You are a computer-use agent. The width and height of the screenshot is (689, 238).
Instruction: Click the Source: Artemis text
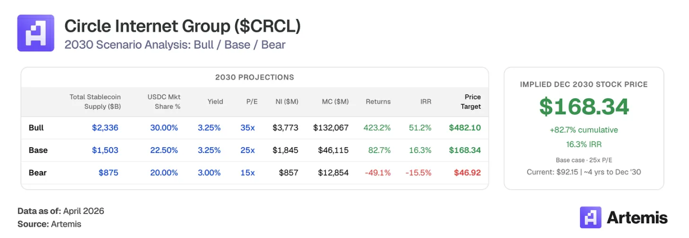point(49,224)
